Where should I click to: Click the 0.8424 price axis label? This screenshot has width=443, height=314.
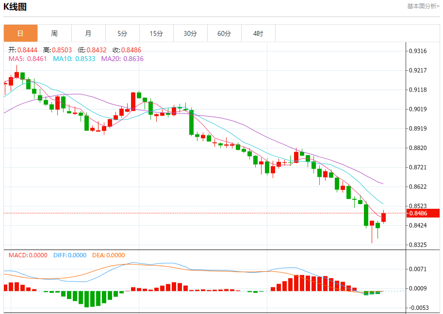click(418, 225)
